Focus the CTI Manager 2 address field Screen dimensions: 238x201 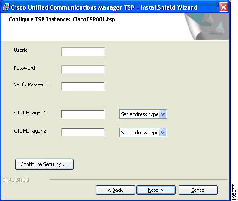click(x=83, y=132)
